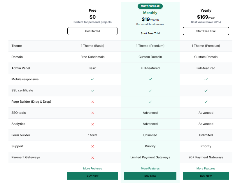Click the Mobile responsive checkmark under Yearly
This screenshot has height=184, width=249.
click(x=206, y=79)
